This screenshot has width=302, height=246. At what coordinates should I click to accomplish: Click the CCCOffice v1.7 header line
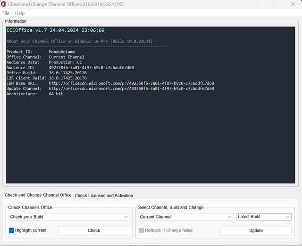56,30
